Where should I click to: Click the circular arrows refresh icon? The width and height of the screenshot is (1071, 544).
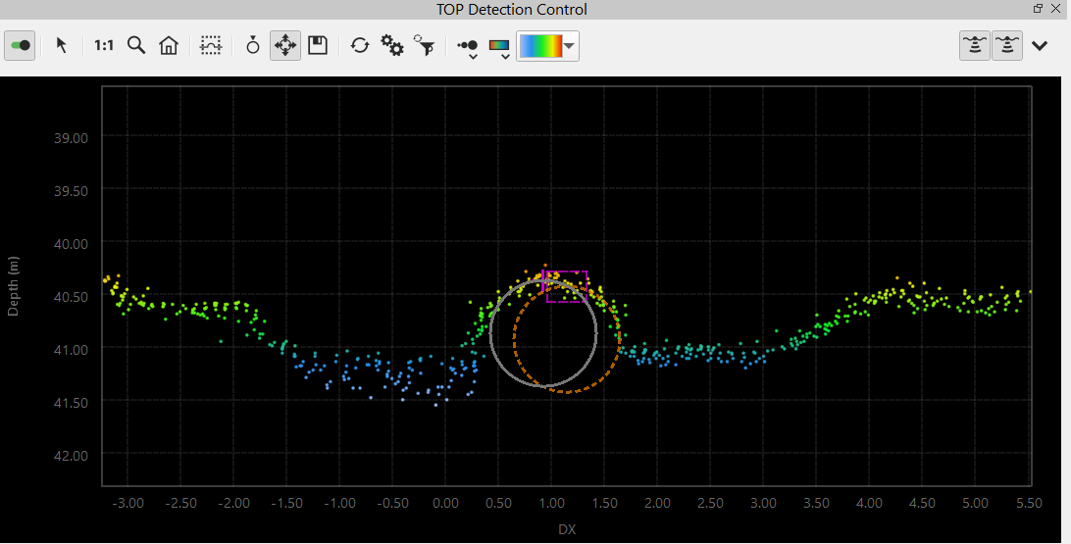(360, 45)
